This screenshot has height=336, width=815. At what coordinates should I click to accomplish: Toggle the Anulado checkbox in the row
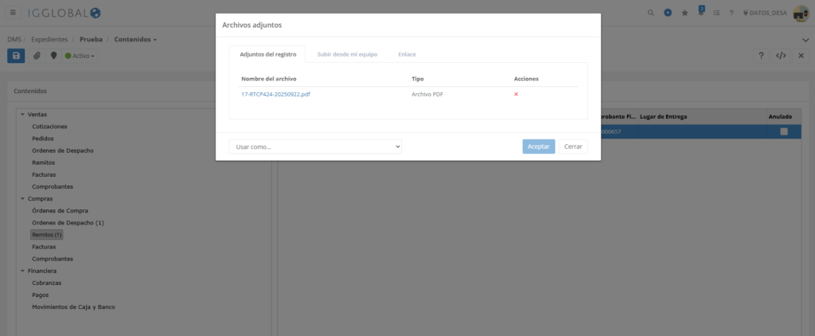click(784, 131)
